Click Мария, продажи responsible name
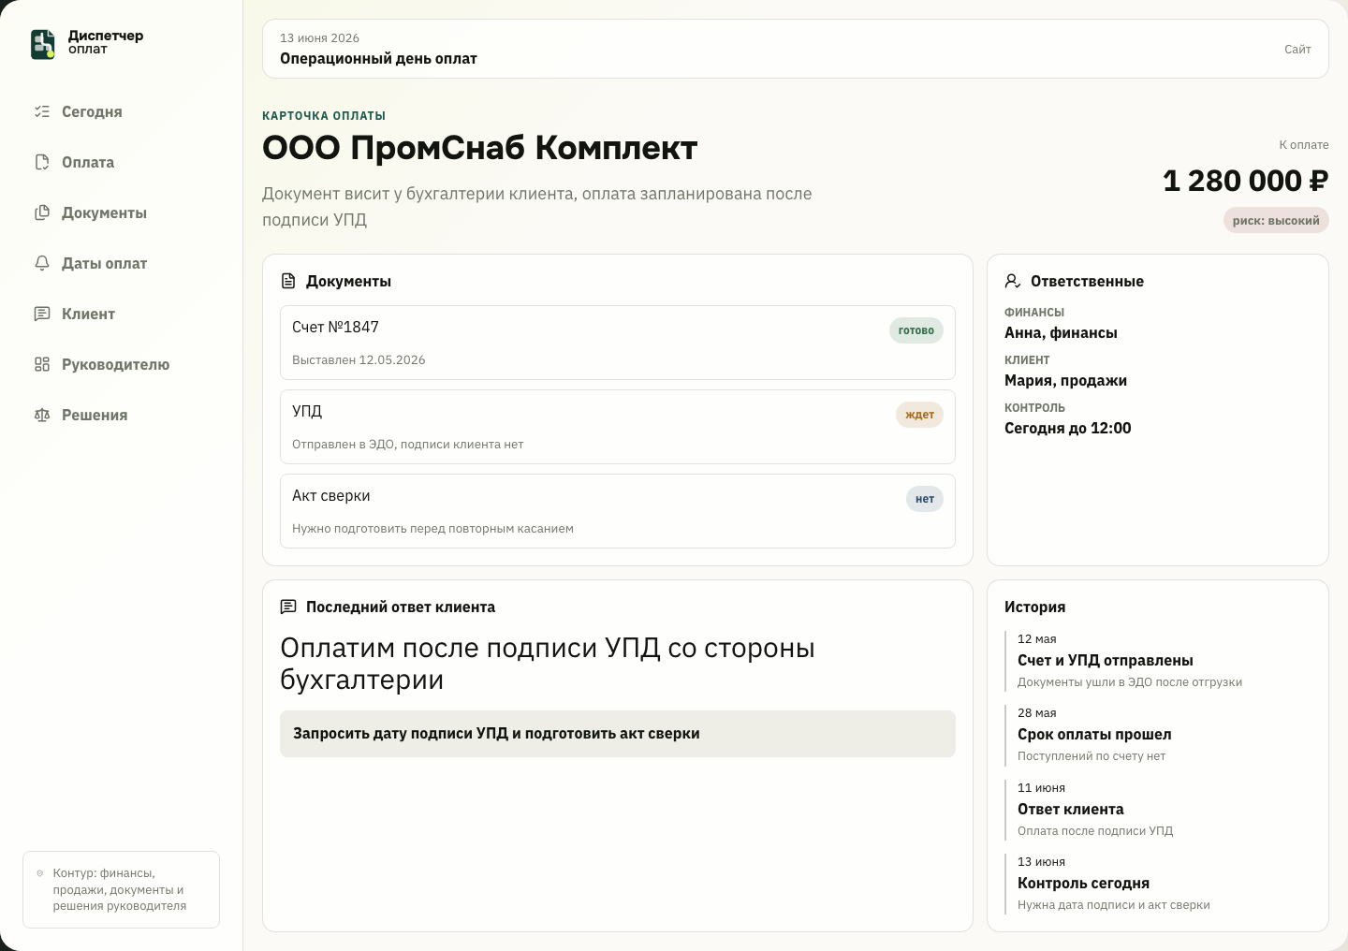The height and width of the screenshot is (951, 1348). click(1065, 381)
